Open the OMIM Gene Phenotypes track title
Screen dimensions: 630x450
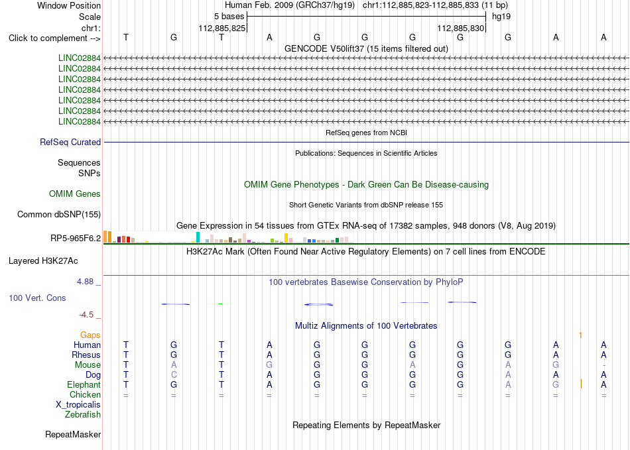(x=366, y=185)
